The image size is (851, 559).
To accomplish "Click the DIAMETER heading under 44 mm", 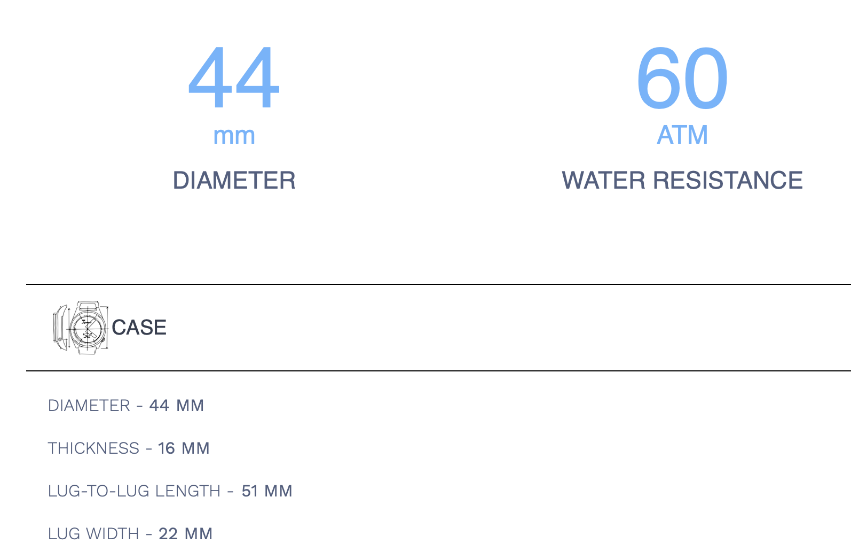I will (234, 180).
